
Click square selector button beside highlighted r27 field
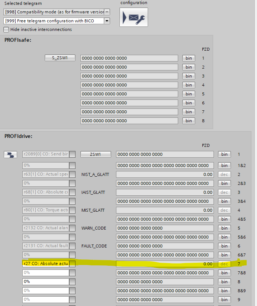click(x=73, y=264)
